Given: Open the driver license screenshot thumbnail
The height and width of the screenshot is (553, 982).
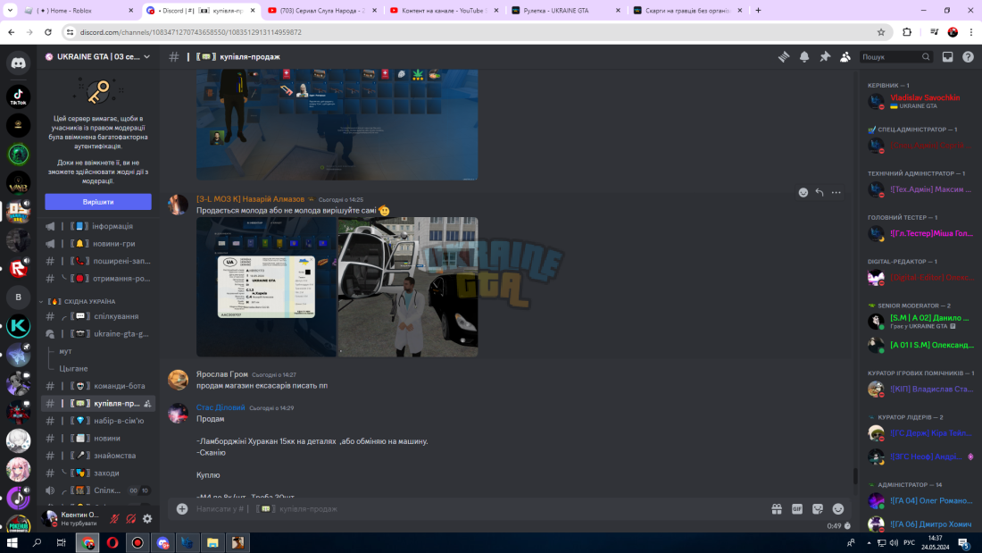Looking at the screenshot, I should (266, 287).
